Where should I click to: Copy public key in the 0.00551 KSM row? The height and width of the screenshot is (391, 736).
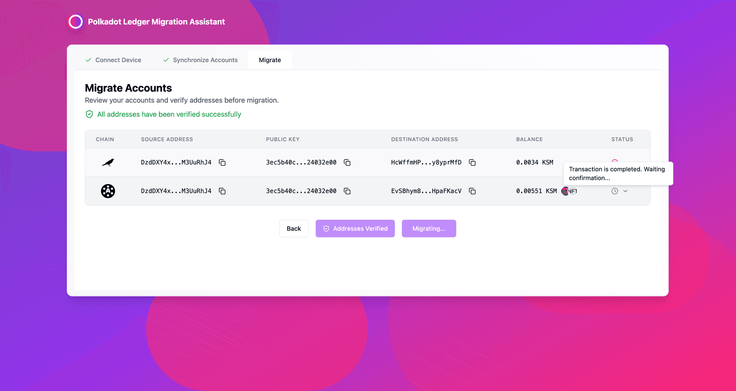pos(347,191)
